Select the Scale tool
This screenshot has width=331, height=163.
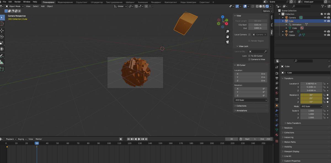point(2,43)
